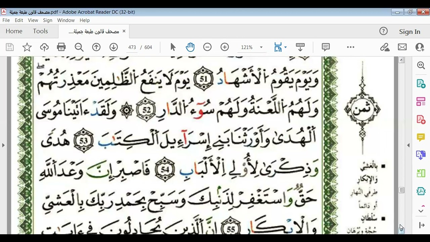This screenshot has height=242, width=430.
Task: Open the Window menu
Action: 66,20
